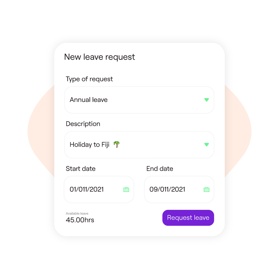Select the Holiday to Fiji text

point(89,145)
